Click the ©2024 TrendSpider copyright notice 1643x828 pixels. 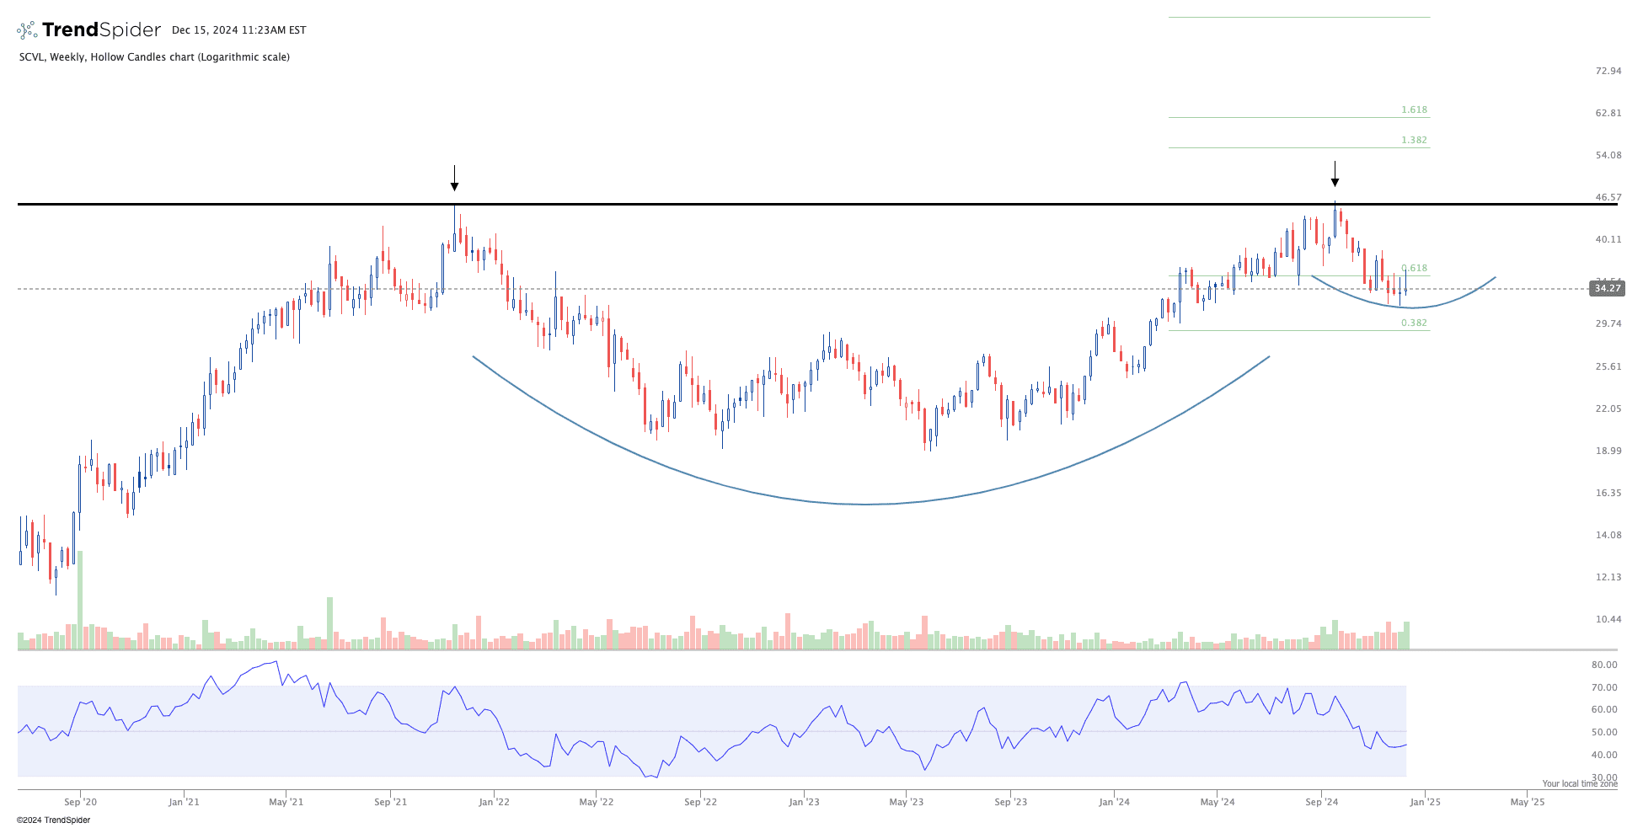click(53, 820)
